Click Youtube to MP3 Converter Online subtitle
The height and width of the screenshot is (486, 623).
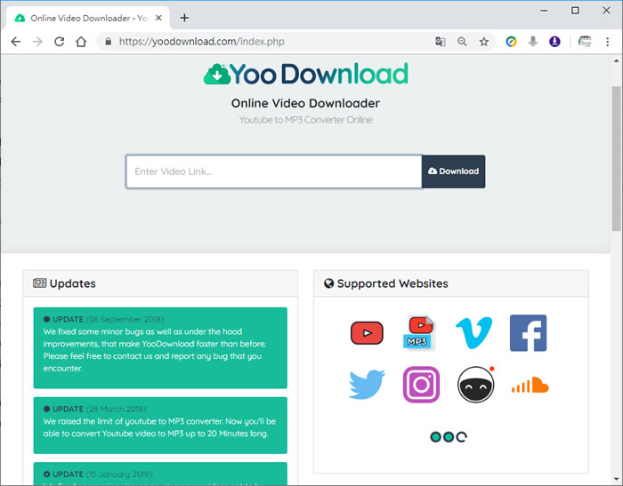click(305, 120)
